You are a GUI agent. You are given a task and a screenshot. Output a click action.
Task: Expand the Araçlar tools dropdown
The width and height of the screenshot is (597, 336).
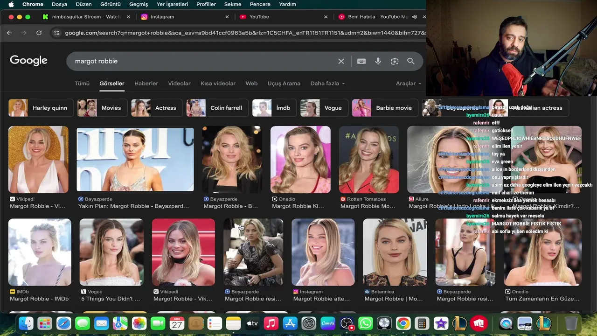coord(408,84)
